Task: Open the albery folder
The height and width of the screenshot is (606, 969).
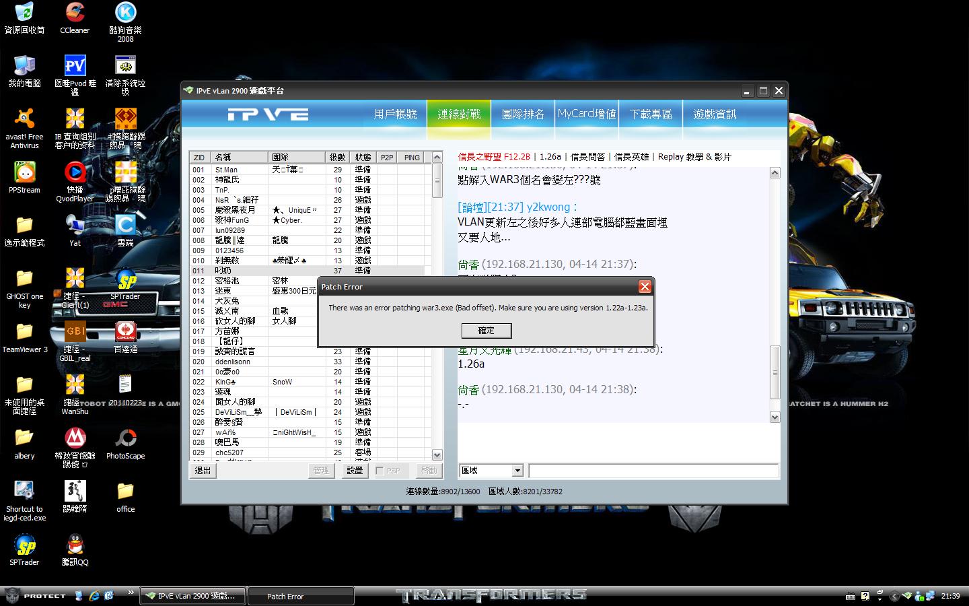Action: [24, 443]
